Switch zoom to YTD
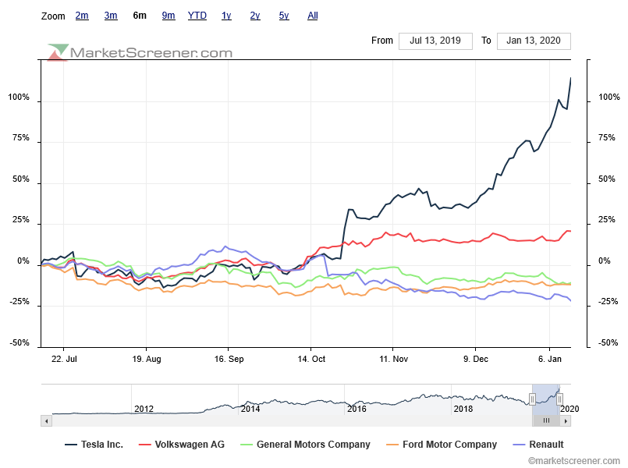Screen dimensions: 628x468 click(x=197, y=16)
